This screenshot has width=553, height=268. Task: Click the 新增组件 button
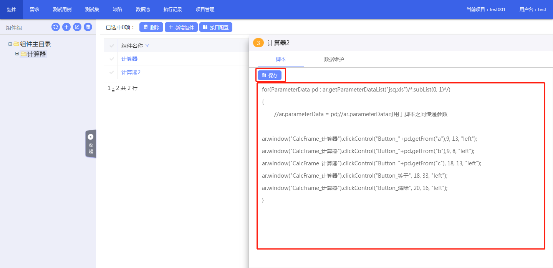[x=181, y=27]
